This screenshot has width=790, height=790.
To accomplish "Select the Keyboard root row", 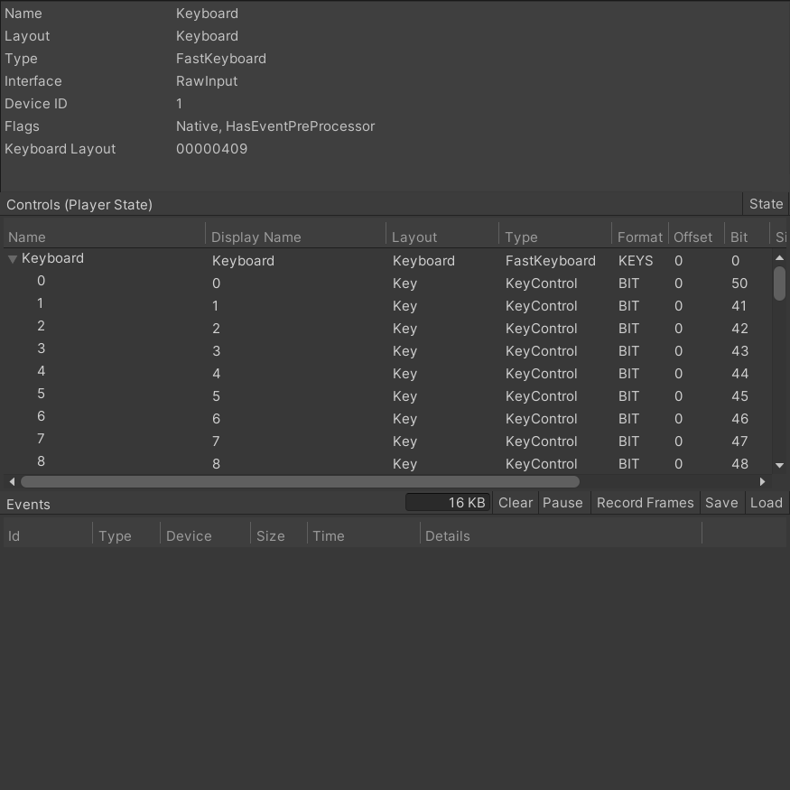I will [x=388, y=260].
